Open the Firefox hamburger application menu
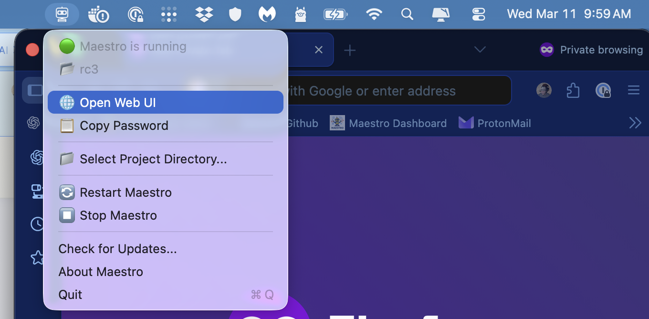 633,90
